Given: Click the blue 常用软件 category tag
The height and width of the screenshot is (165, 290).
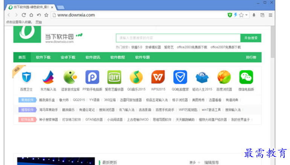Looking at the screenshot, I should tap(28, 100).
